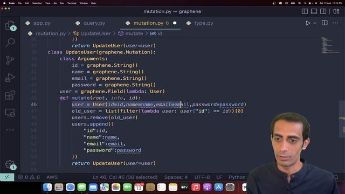Open Music from the Dock
The height and width of the screenshot is (194, 345).
[196, 187]
